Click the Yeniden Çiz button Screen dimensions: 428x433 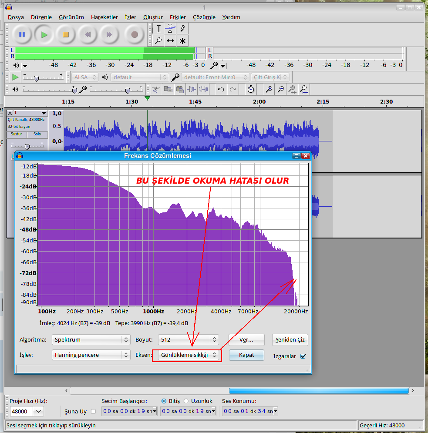(290, 339)
